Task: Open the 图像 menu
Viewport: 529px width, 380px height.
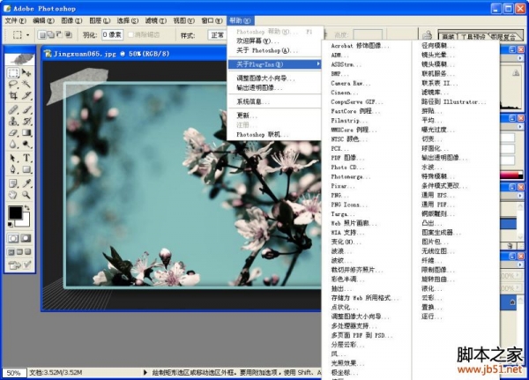Action: click(71, 20)
